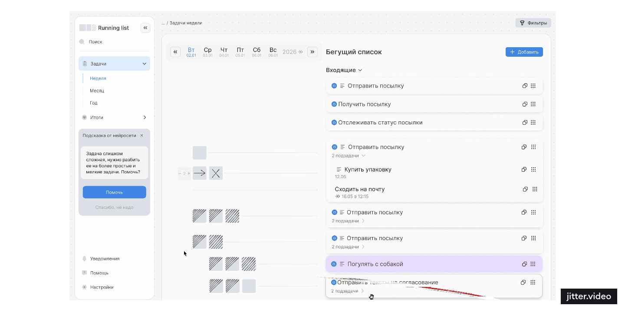Viewport: 625px width, 312px height.
Task: Go to previous week with left double-arrow
Action: coord(175,52)
